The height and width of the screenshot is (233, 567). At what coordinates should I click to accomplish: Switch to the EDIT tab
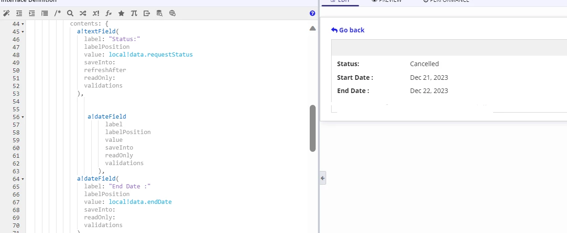[340, 1]
